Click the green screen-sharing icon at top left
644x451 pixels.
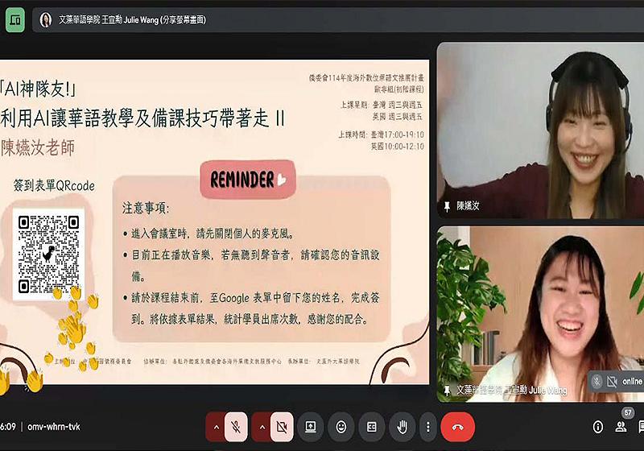pos(14,19)
